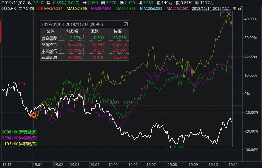The width and height of the screenshot is (262, 168).
Task: Click the 6.260 low price marker
Action: pos(178,147)
